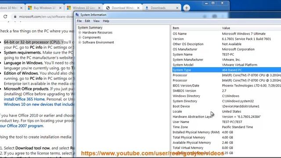The width and height of the screenshot is (281, 158).
Task: Select the System Directory row
Action: [227, 101]
